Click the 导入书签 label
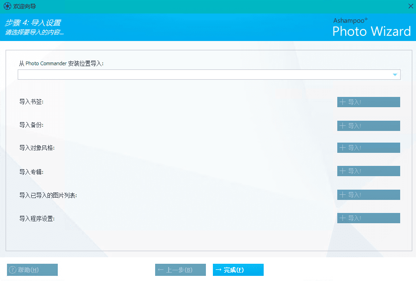The height and width of the screenshot is (281, 416). tap(31, 102)
